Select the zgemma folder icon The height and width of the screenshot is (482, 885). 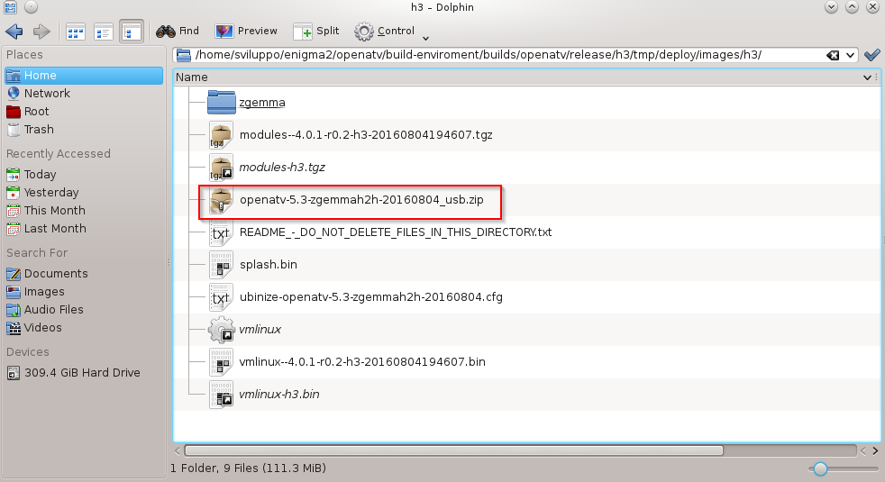221,102
